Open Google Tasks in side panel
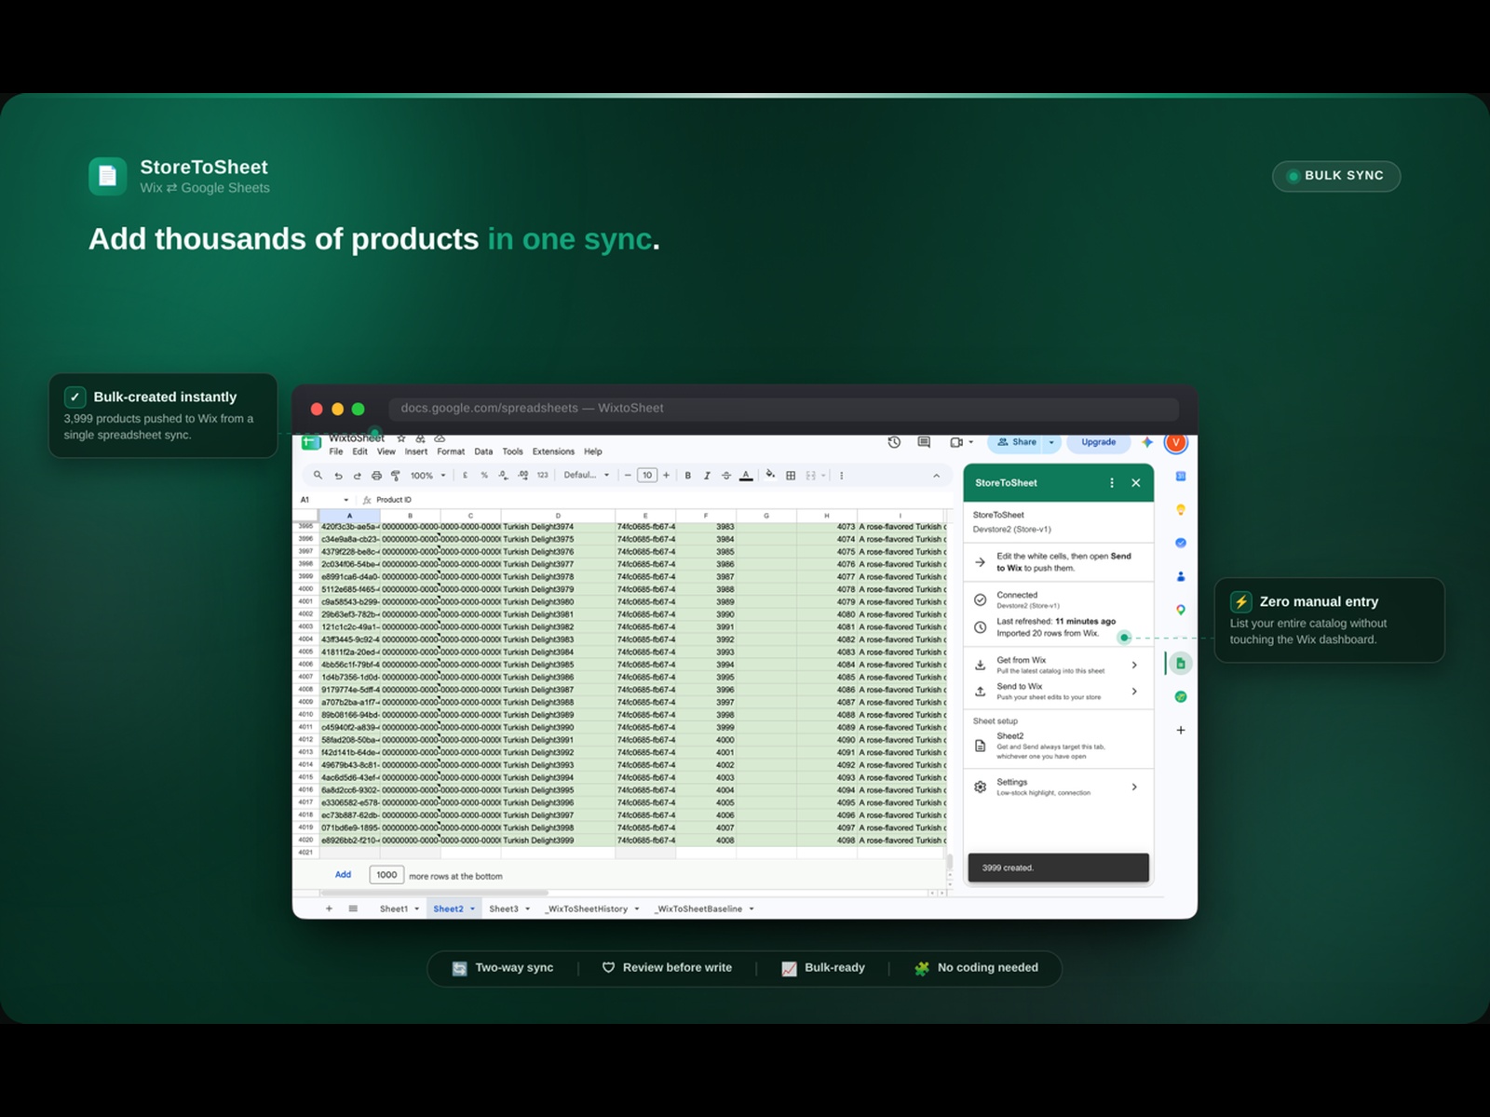The width and height of the screenshot is (1490, 1117). click(x=1181, y=543)
